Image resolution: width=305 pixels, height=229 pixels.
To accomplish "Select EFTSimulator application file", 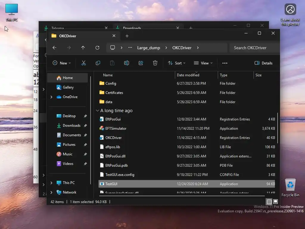I will [x=187, y=128].
